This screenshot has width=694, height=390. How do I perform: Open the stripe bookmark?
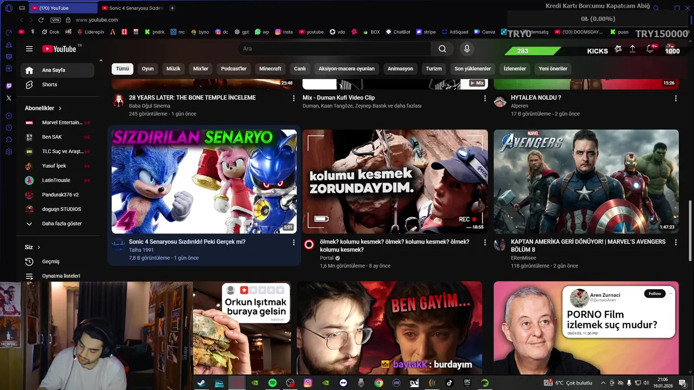click(x=426, y=32)
